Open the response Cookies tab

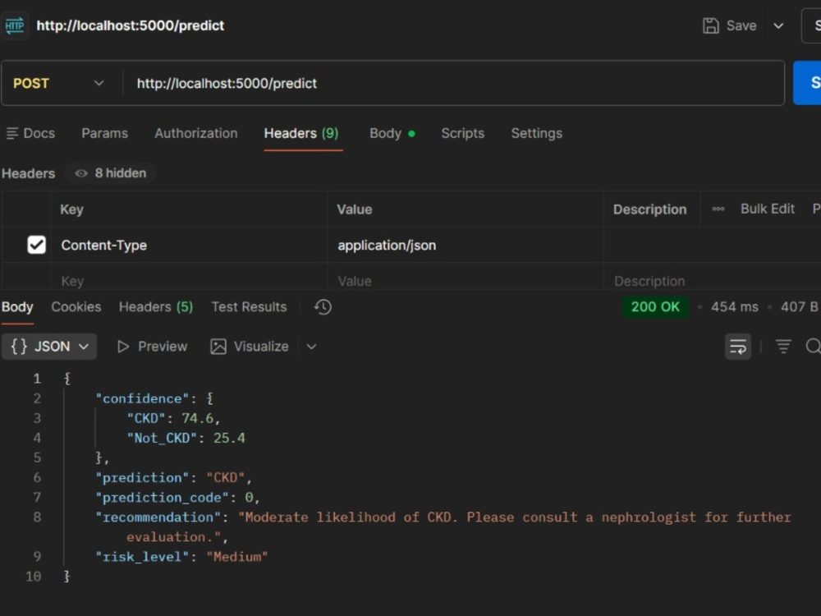[x=76, y=307]
